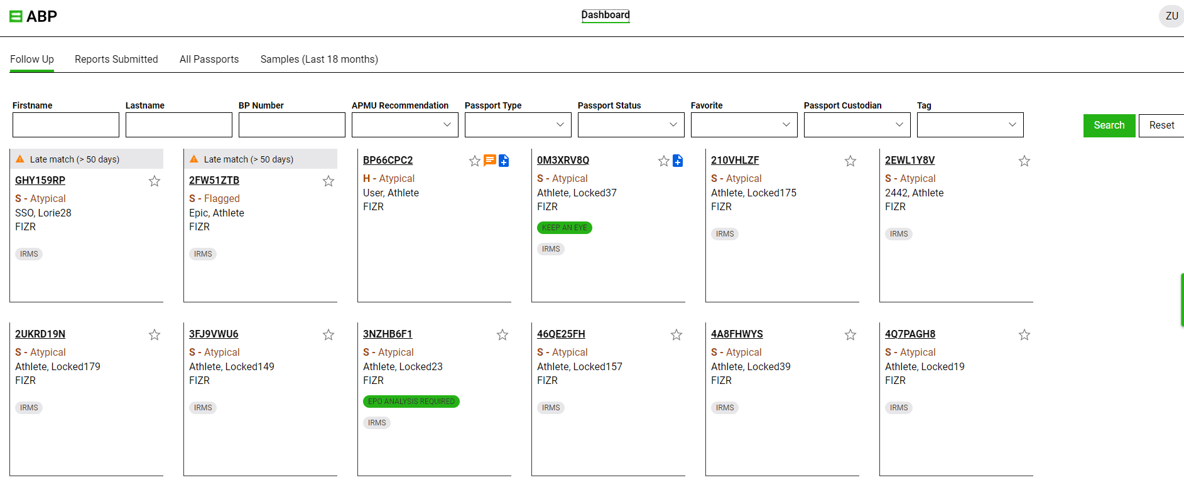Open Passport Custodian dropdown
The image size is (1184, 495).
857,125
